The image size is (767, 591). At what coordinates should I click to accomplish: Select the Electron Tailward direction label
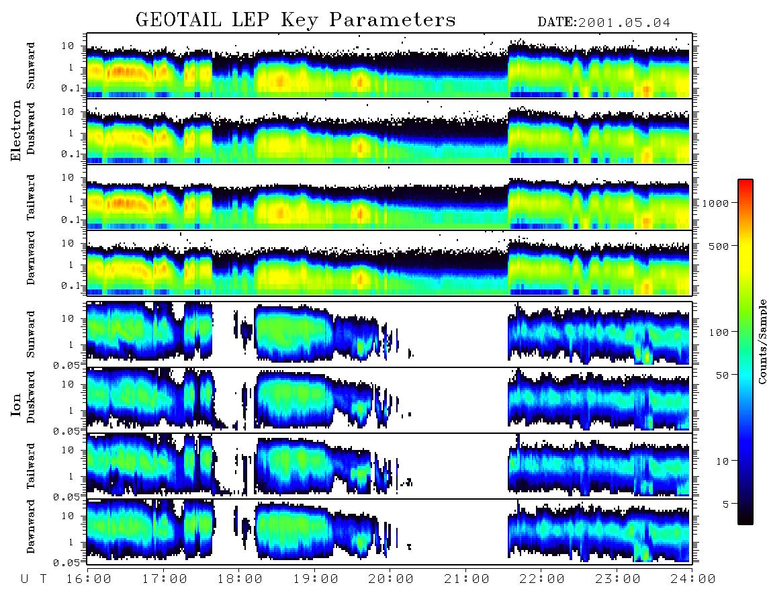[31, 197]
